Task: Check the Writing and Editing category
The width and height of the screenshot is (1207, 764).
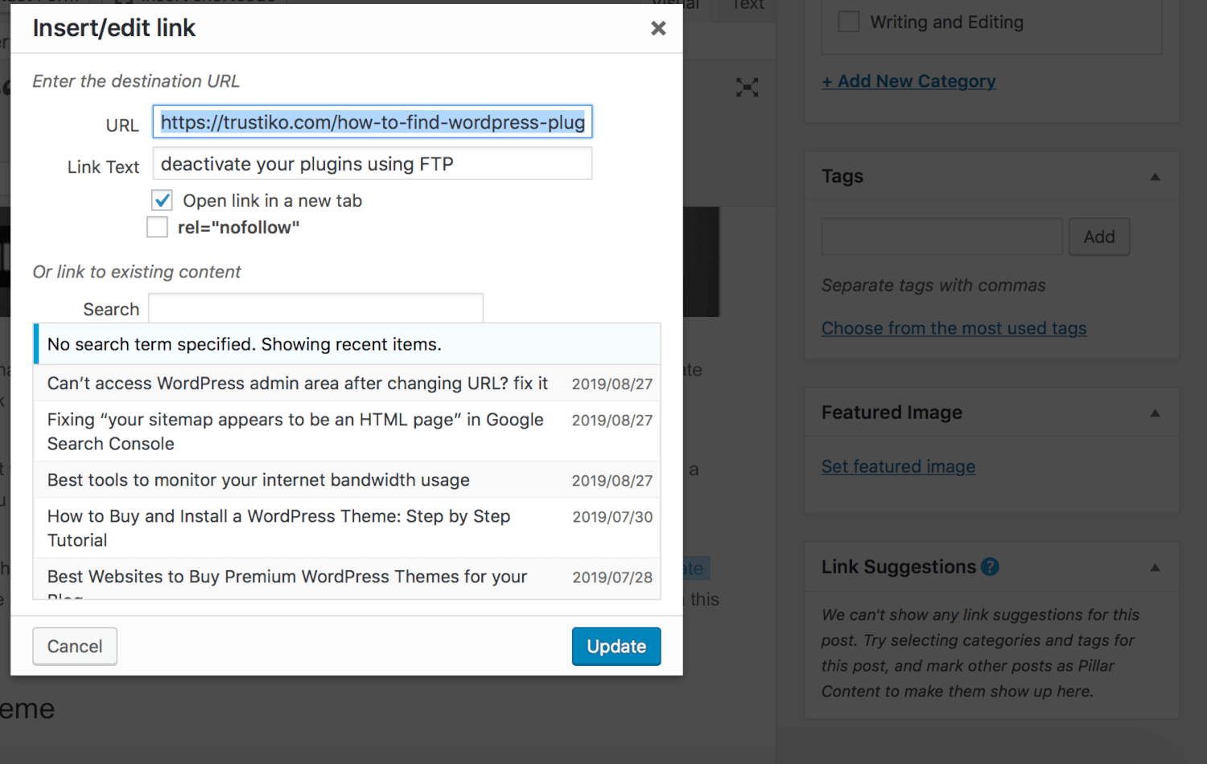Action: pos(848,22)
